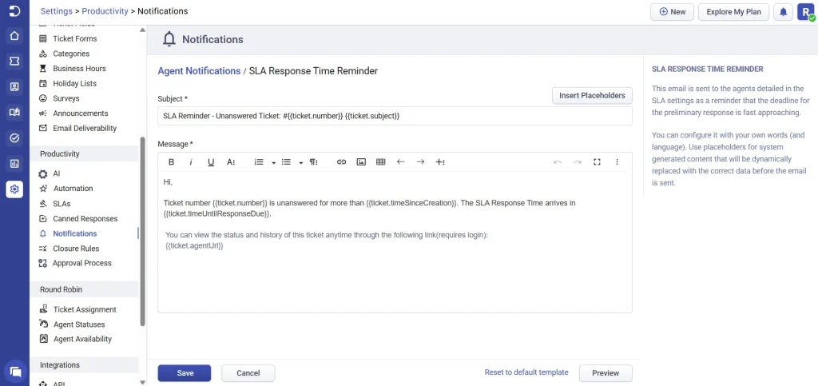This screenshot has height=386, width=818.
Task: Open Knowledge Base icon in left rail
Action: (14, 112)
